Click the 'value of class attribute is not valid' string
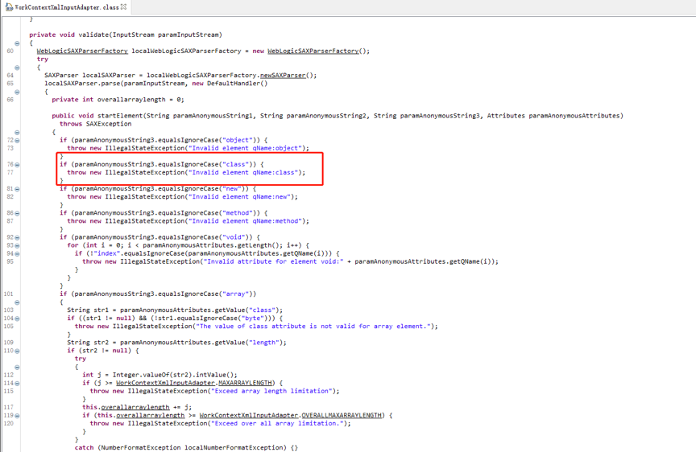The width and height of the screenshot is (696, 452). tap(313, 327)
